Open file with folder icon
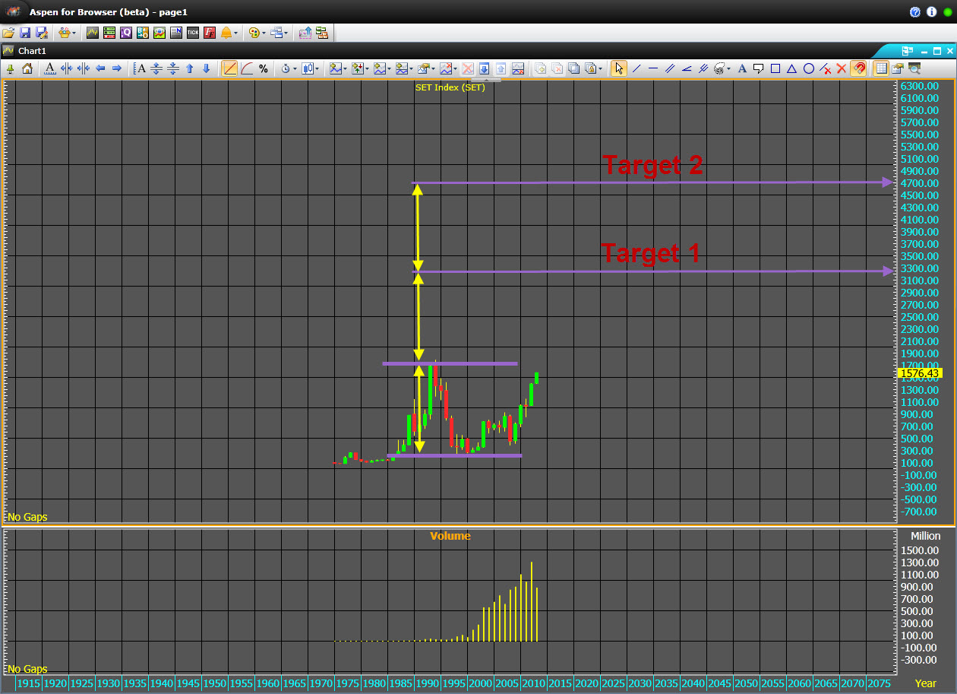 [8, 33]
